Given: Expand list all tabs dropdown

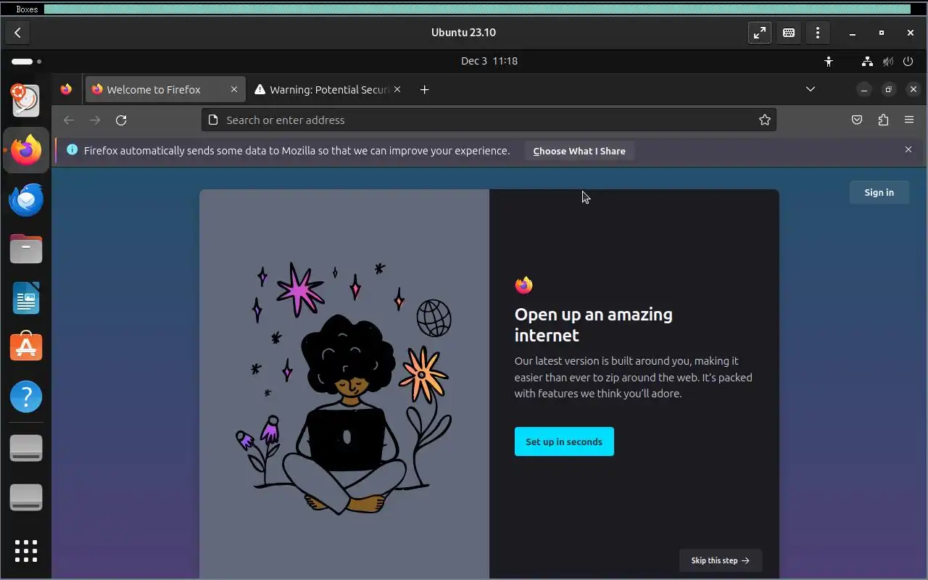Looking at the screenshot, I should click(x=811, y=89).
